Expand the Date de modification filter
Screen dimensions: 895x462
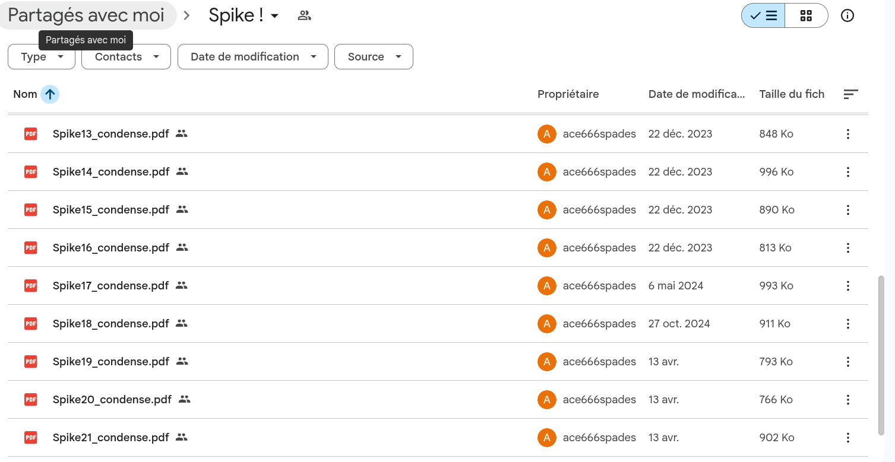[253, 57]
